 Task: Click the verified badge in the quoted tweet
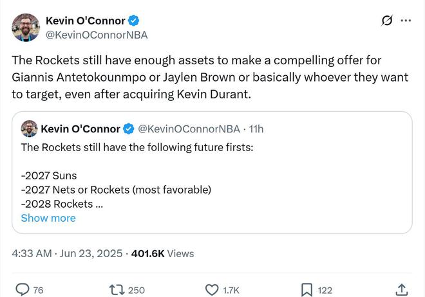129,129
